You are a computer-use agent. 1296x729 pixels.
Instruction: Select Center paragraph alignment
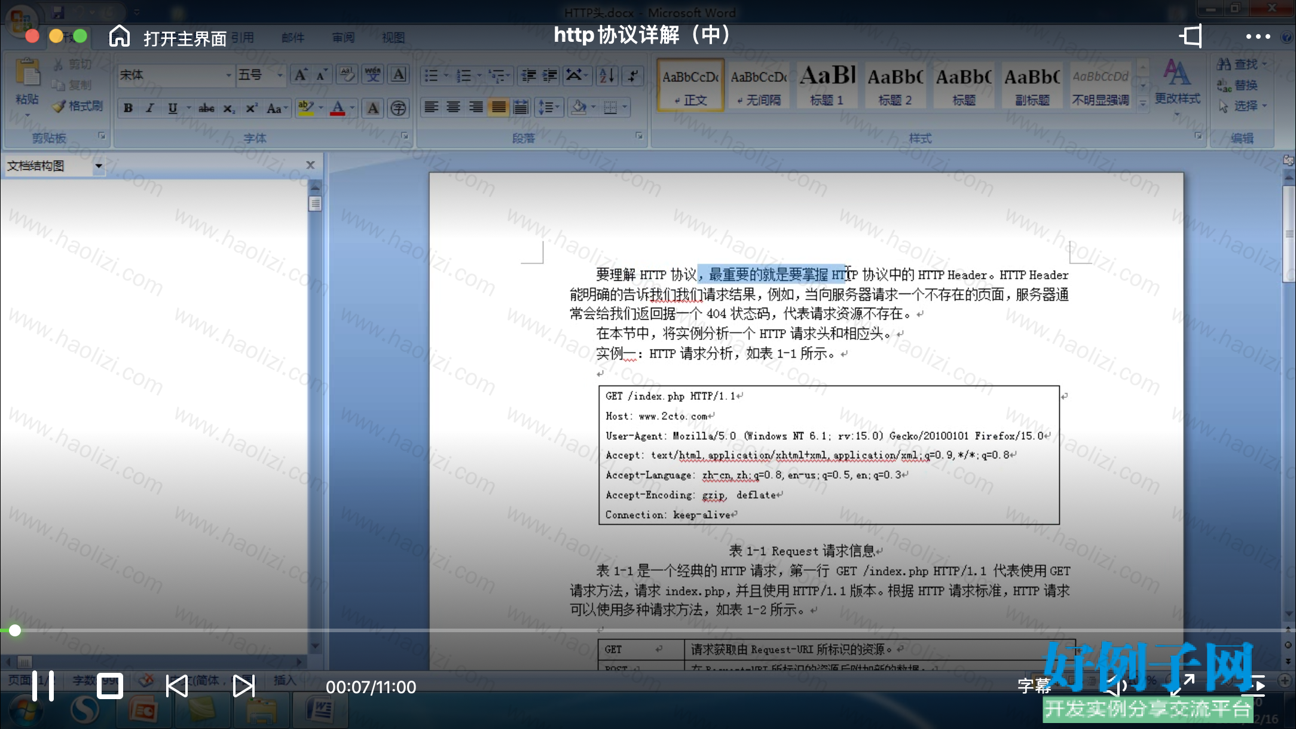[454, 108]
